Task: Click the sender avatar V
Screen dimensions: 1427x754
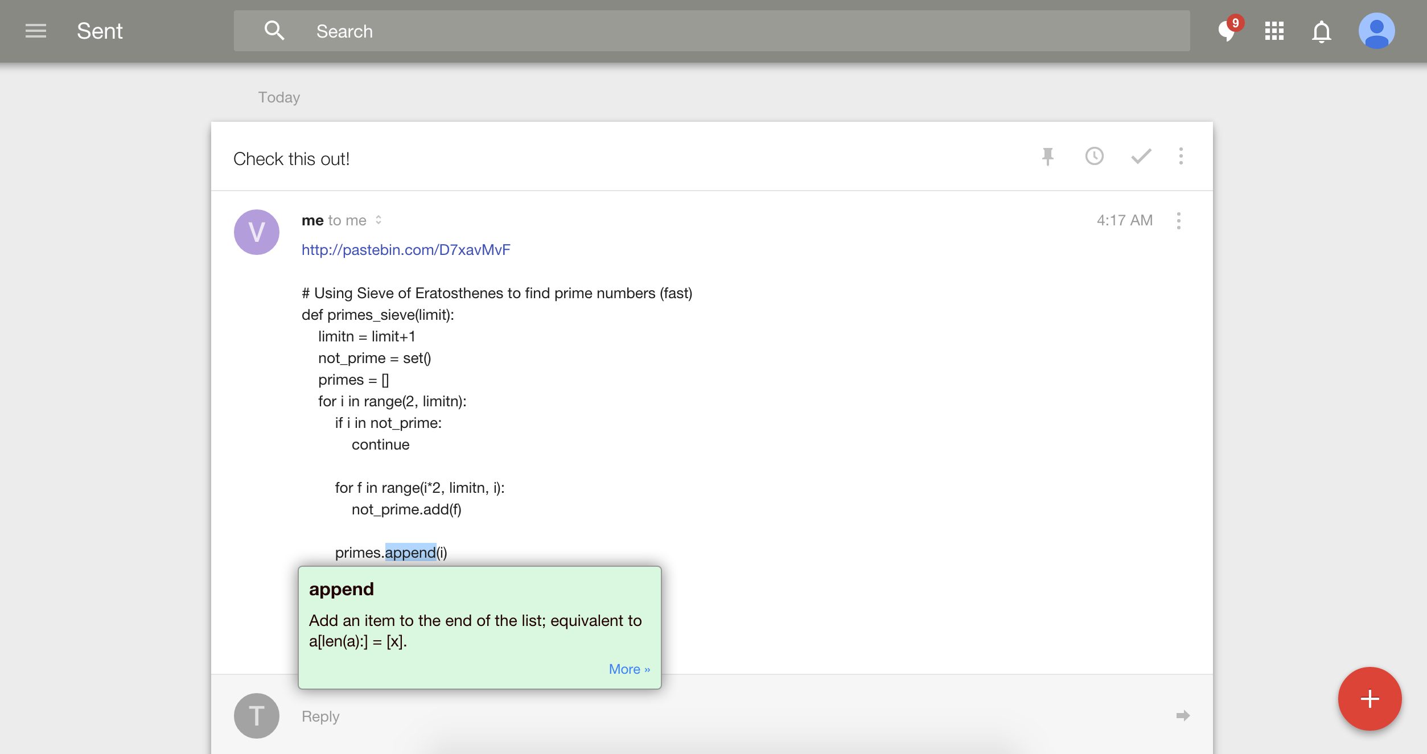Action: [257, 232]
